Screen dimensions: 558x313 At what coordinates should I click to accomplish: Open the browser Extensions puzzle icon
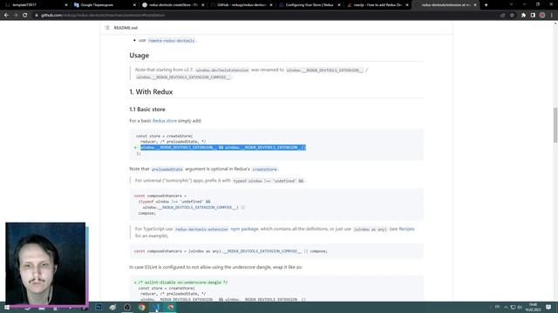[x=523, y=16]
